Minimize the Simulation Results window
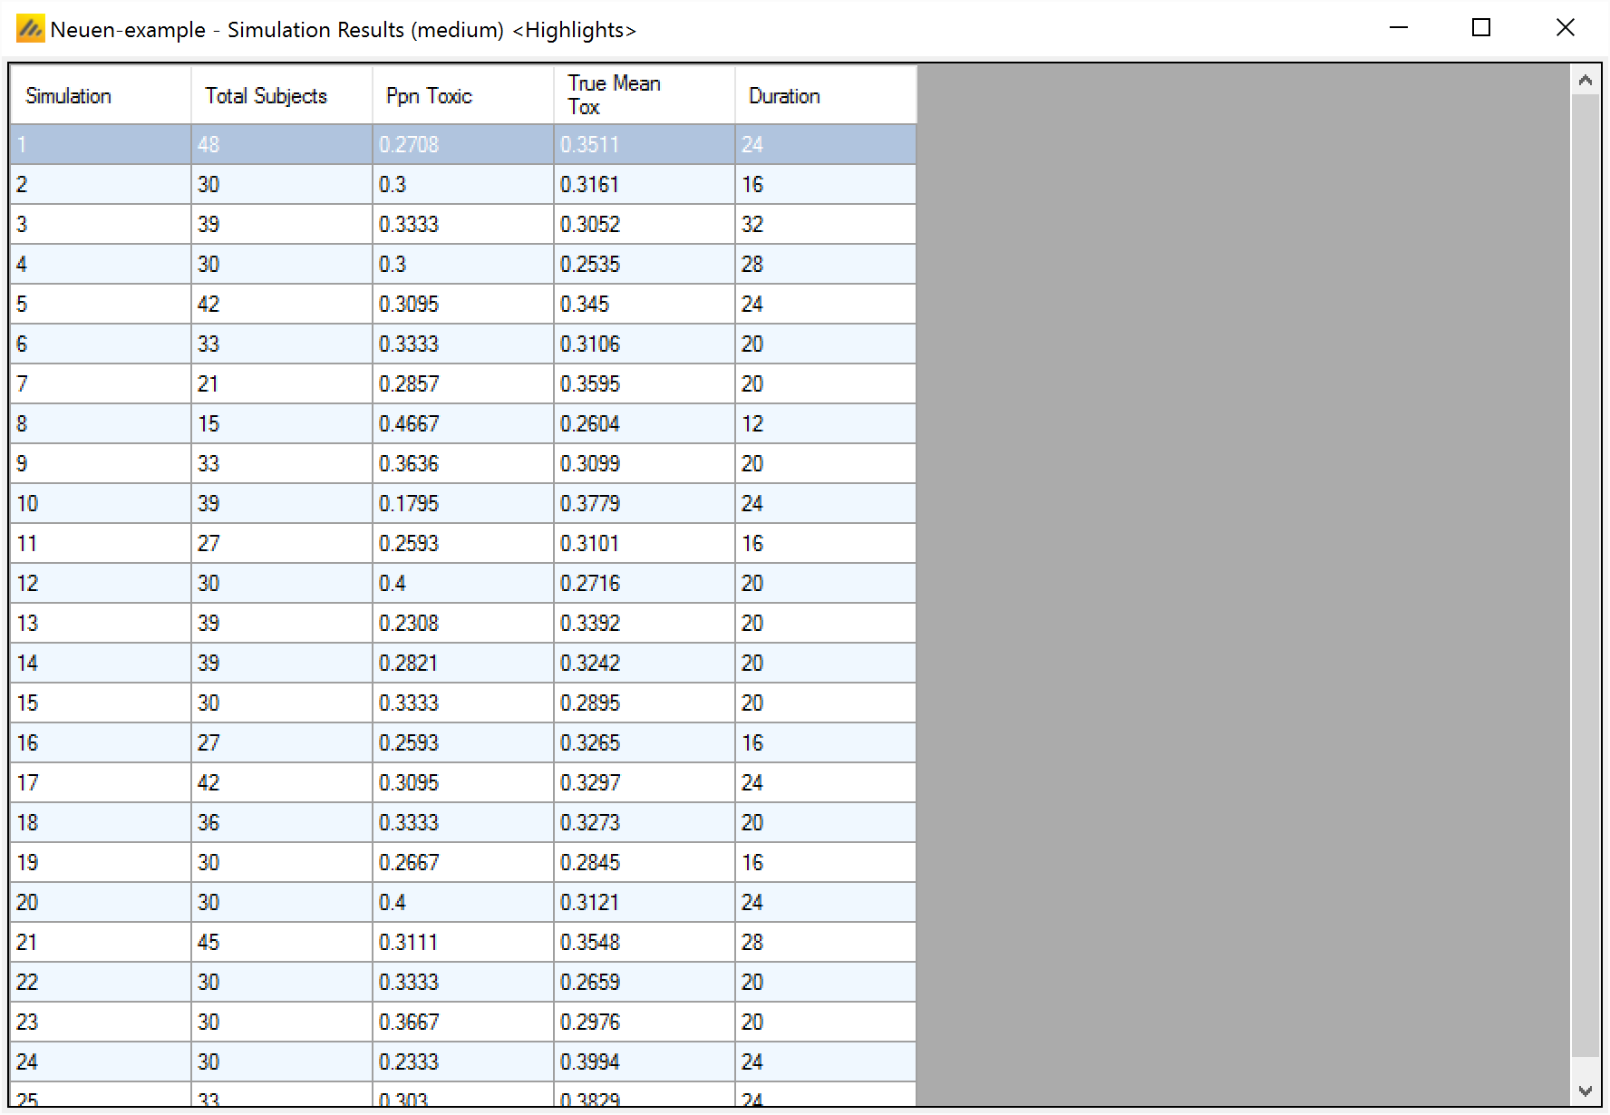The image size is (1610, 1115). 1399,28
